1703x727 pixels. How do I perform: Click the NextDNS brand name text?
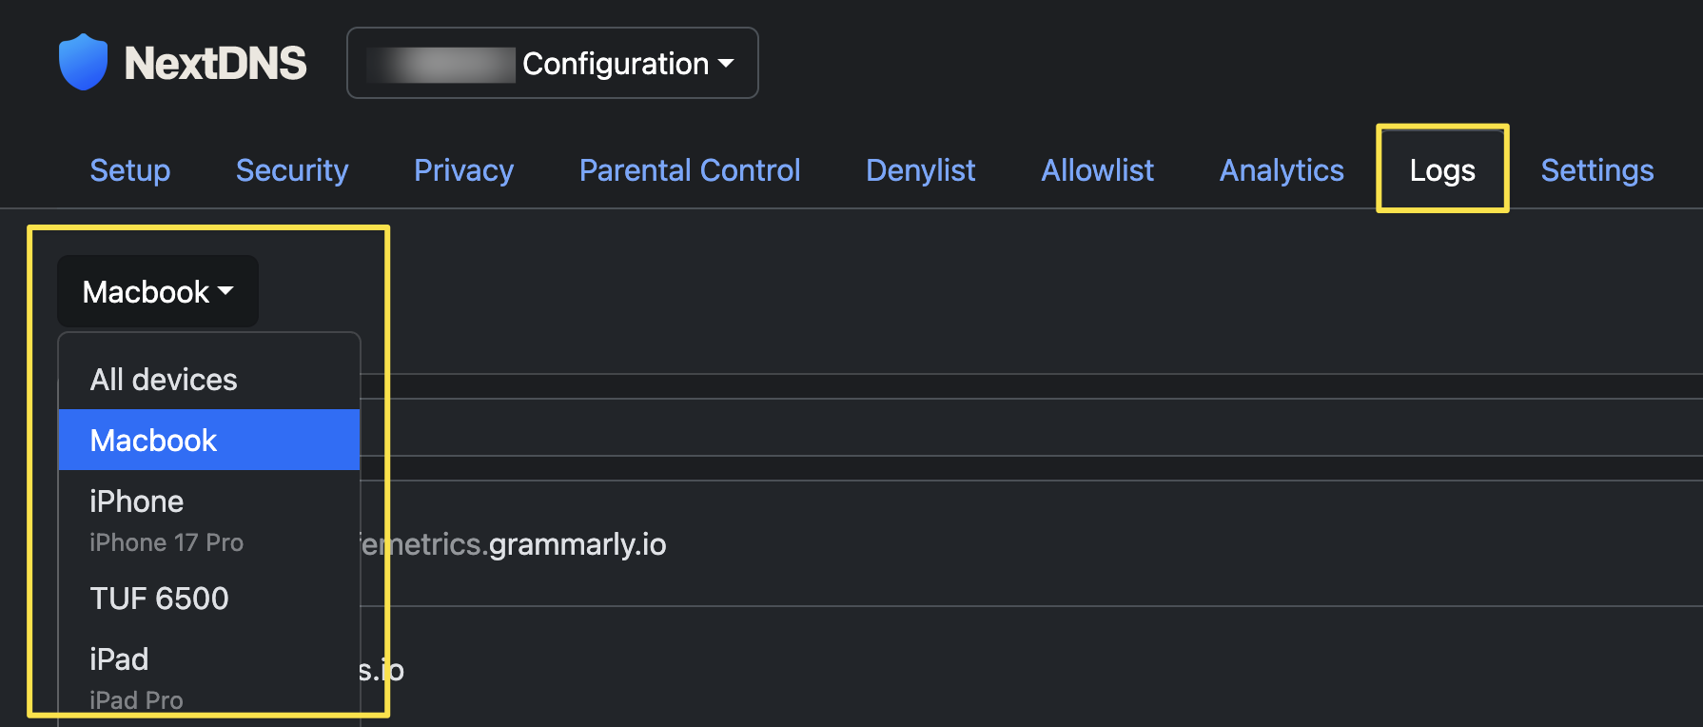click(215, 63)
